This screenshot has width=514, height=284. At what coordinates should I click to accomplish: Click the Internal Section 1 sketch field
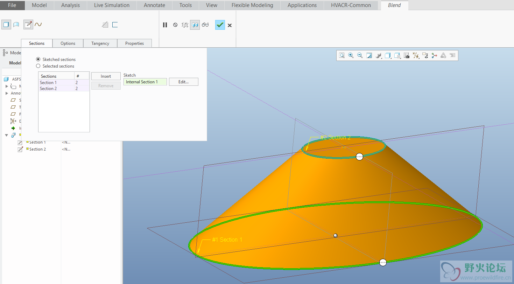click(145, 82)
